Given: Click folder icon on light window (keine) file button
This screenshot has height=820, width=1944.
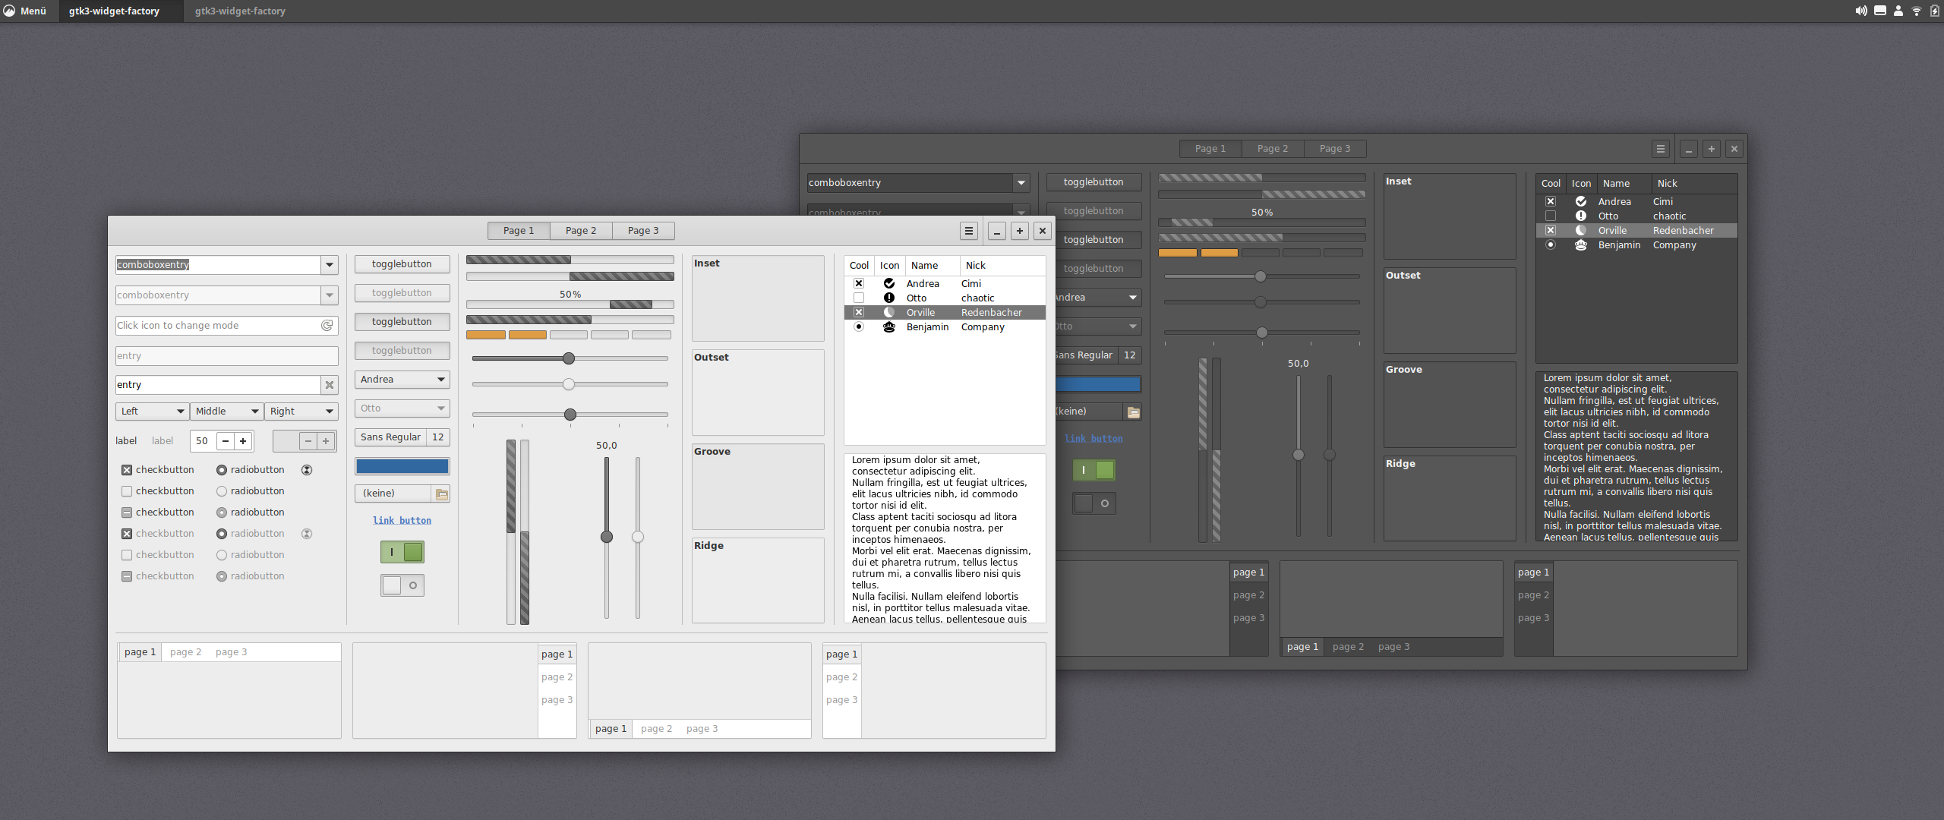Looking at the screenshot, I should (x=441, y=494).
